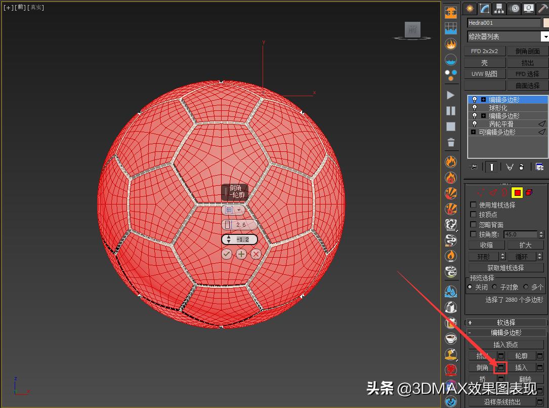The image size is (549, 408).
Task: Click Pin Stack icon below modifier stack
Action: pos(474,167)
